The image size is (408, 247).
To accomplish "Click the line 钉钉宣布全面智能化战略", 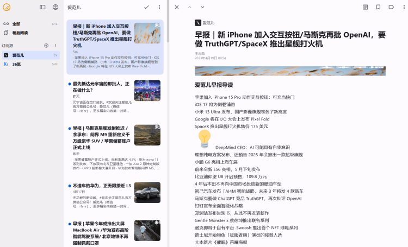I will (x=219, y=206).
